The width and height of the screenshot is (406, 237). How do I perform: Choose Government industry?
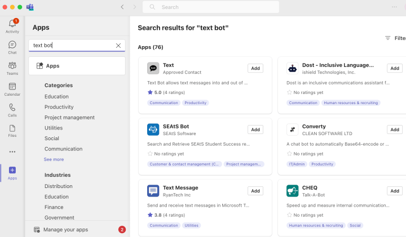59,218
